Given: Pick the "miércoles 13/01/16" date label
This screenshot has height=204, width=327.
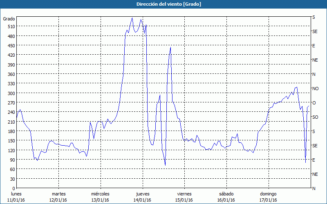Looking at the screenshot, I should (100, 197).
